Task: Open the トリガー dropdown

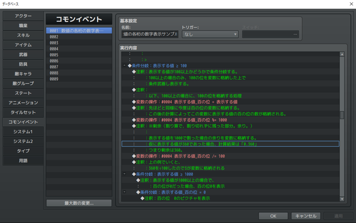Action: coord(210,34)
